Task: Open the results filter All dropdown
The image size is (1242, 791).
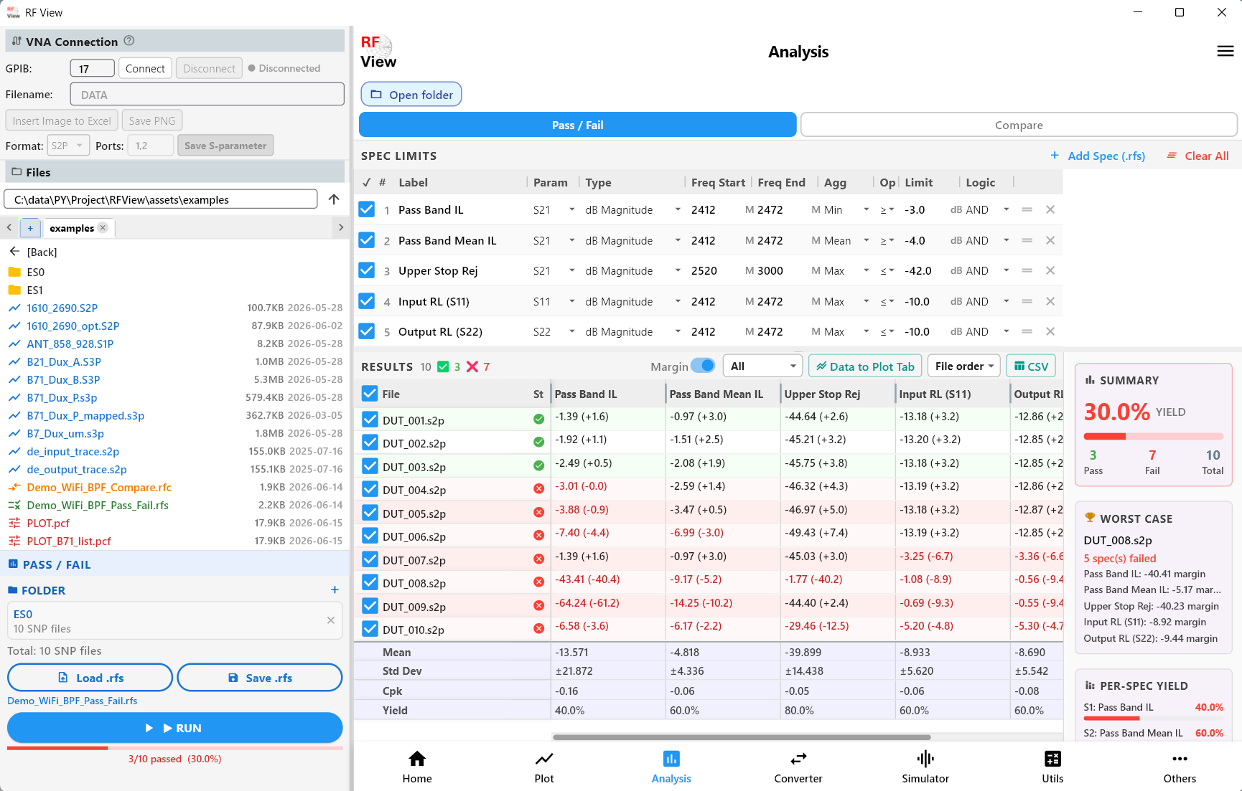Action: 762,366
